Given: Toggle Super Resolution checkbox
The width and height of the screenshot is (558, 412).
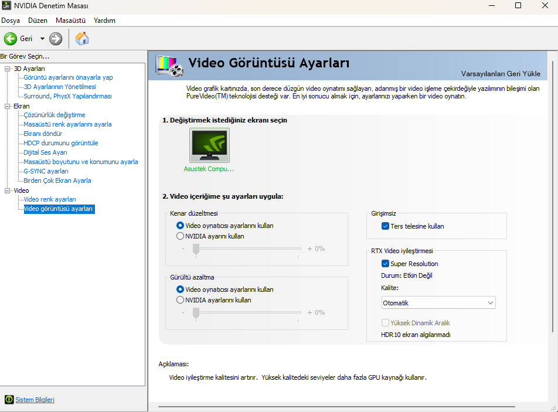Looking at the screenshot, I should click(385, 264).
